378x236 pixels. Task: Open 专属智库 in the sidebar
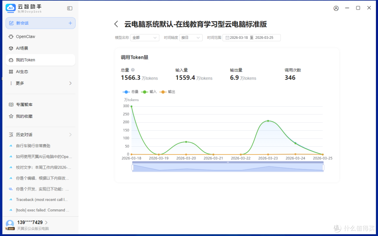40,105
